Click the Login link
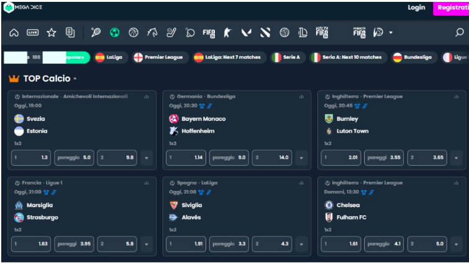The width and height of the screenshot is (469, 263). point(416,7)
